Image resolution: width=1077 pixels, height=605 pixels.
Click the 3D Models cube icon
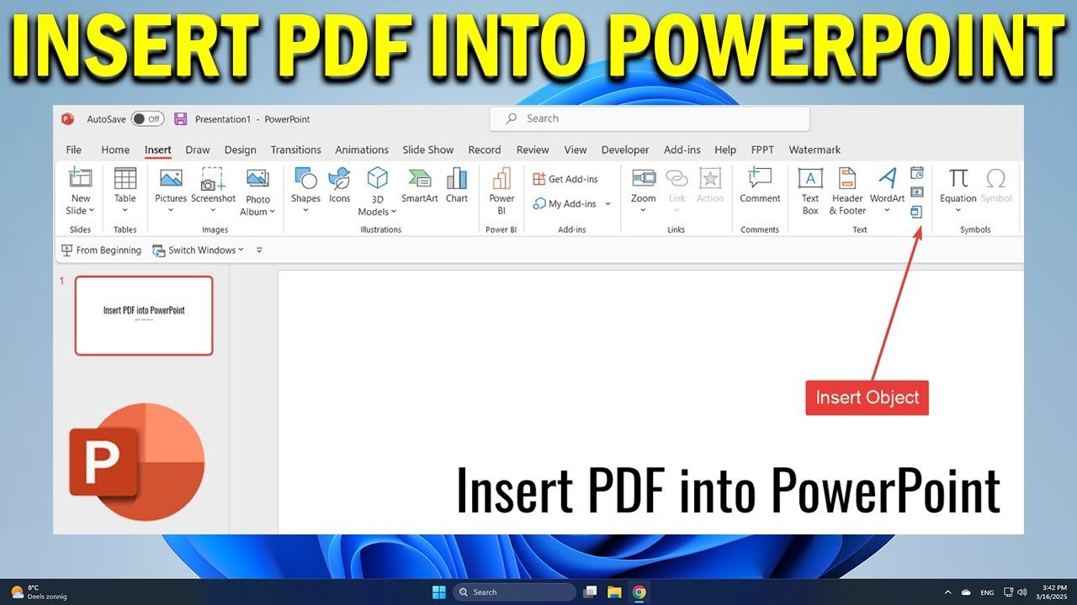(x=378, y=178)
